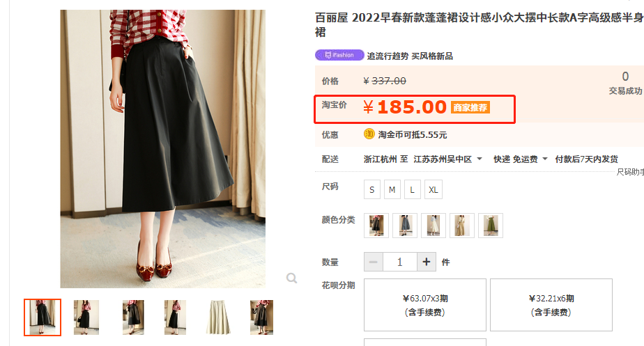Viewport: 644px width, 346px height.
Task: Pick the black skirt color swatch
Action: [376, 226]
